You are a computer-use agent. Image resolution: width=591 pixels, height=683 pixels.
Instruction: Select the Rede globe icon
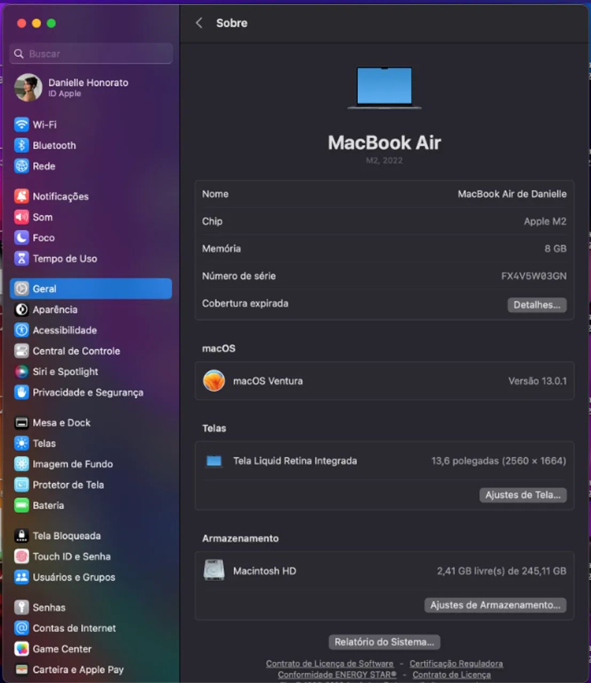click(21, 166)
